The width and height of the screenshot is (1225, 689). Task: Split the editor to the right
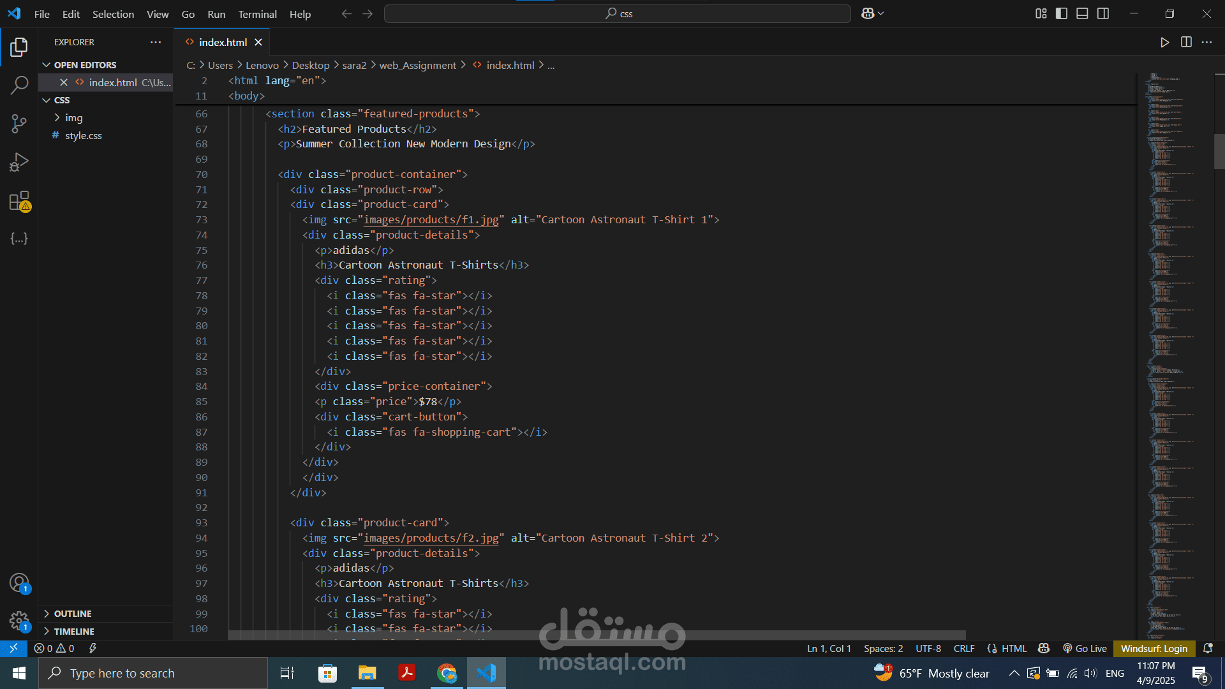coord(1186,42)
